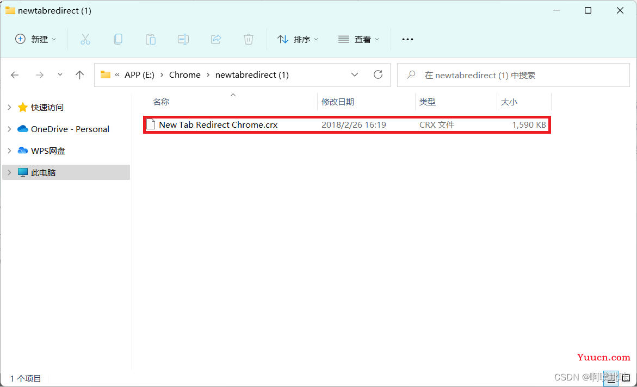Image resolution: width=637 pixels, height=387 pixels.
Task: Expand chevron after Chrome breadcrumb
Action: (x=208, y=75)
